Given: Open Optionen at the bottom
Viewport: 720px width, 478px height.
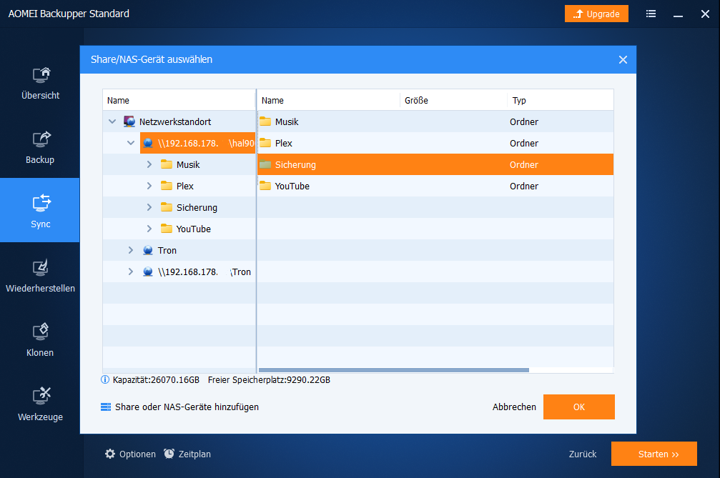Looking at the screenshot, I should click(x=130, y=454).
